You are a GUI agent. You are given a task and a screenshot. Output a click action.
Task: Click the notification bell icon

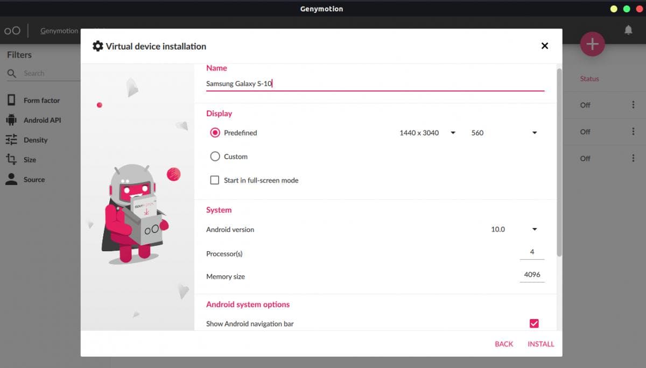[628, 30]
